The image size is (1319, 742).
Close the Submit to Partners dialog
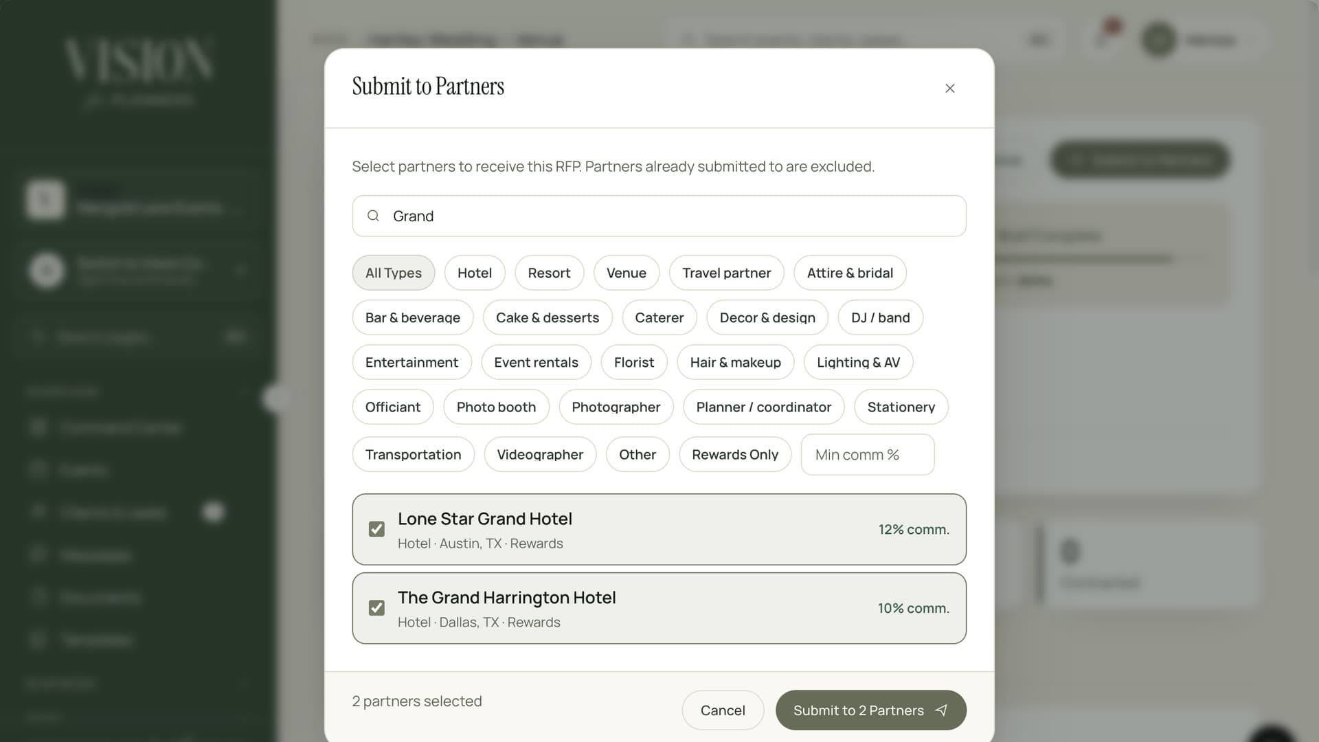pos(950,88)
